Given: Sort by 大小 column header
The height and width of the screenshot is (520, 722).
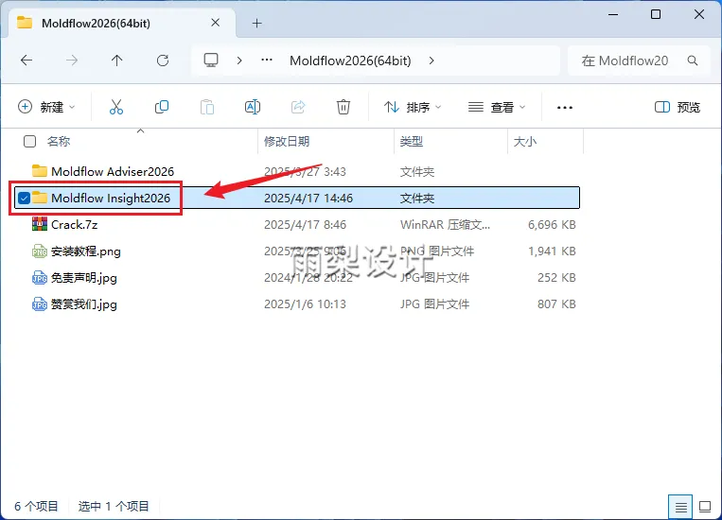Looking at the screenshot, I should point(525,141).
